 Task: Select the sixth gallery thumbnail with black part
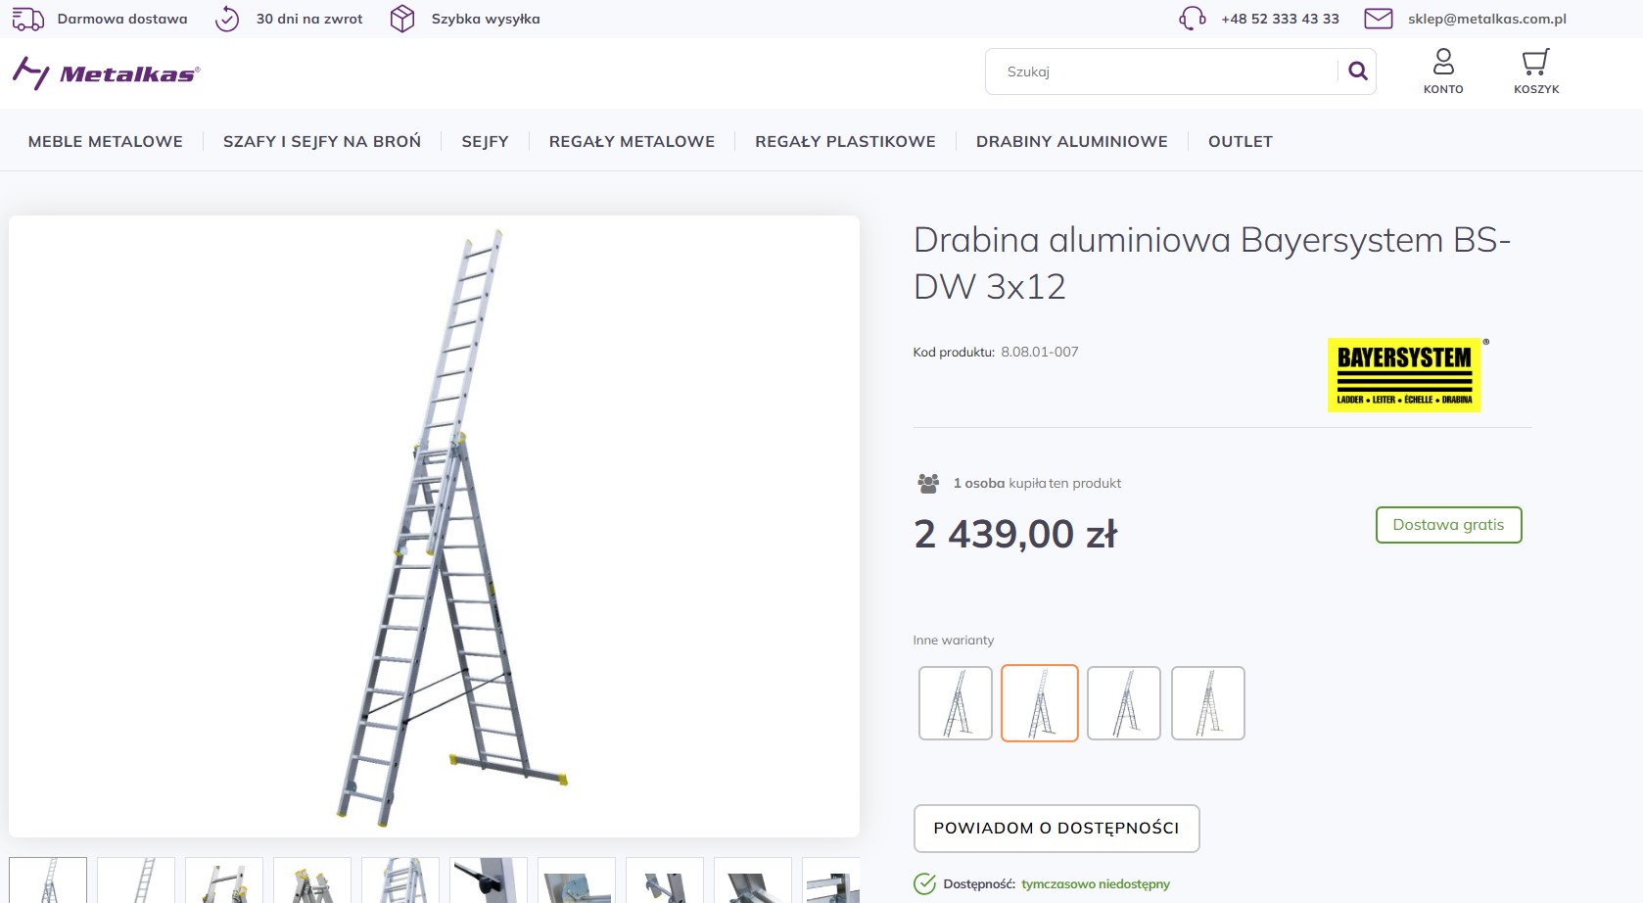pyautogui.click(x=489, y=879)
